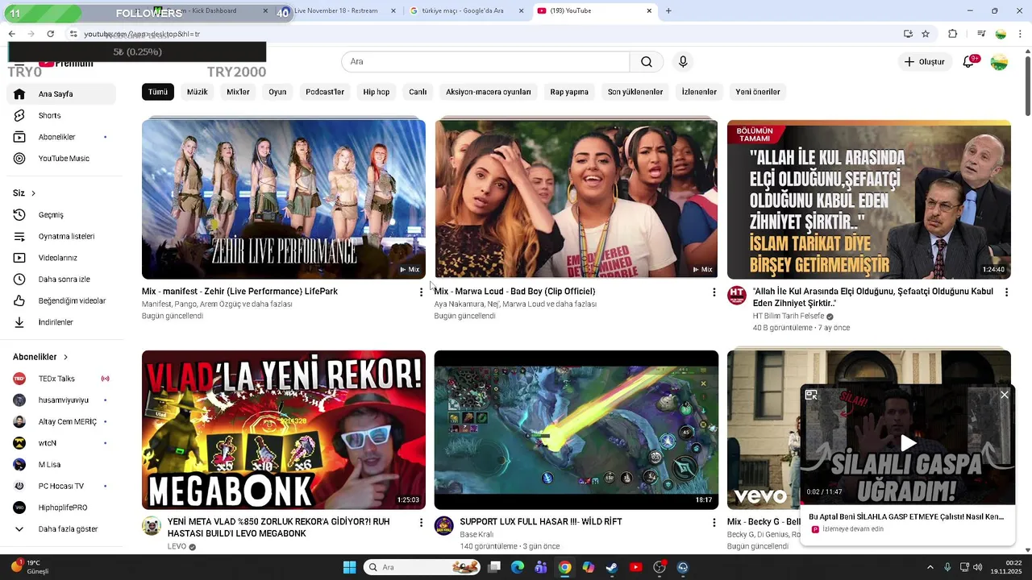Select the Hip hop filter chip
This screenshot has width=1032, height=580.
(x=377, y=92)
